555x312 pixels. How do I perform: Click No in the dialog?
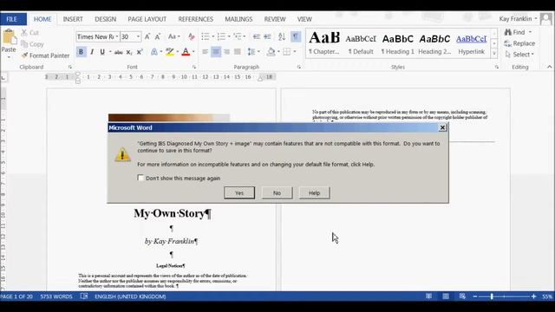tap(277, 192)
